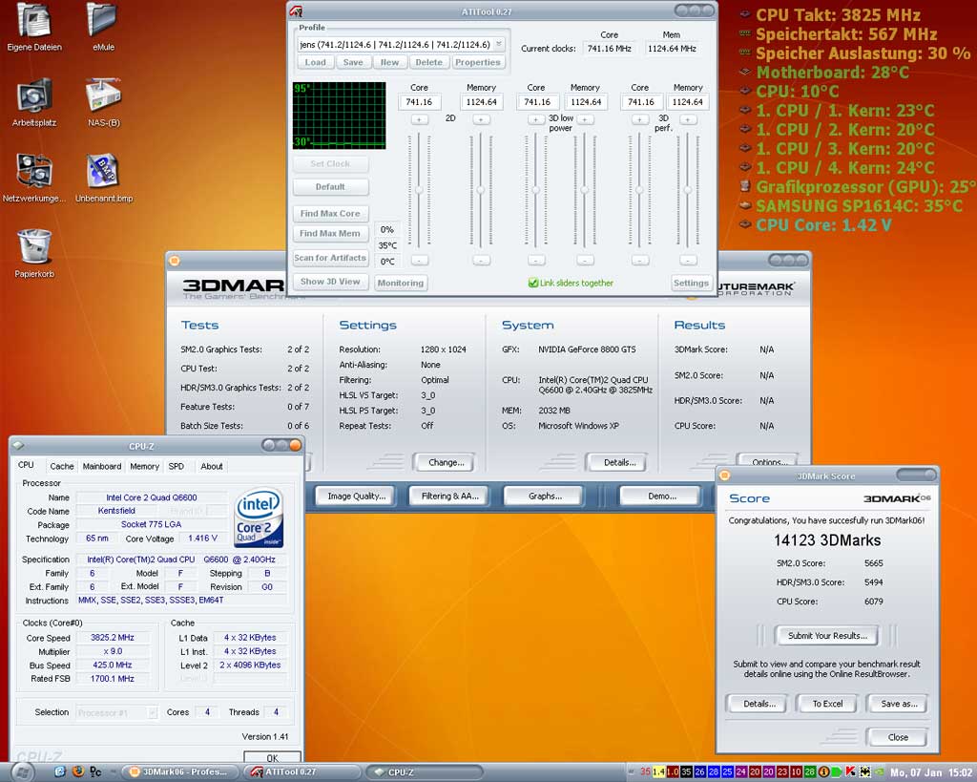Click Save profile button in ATITool
The width and height of the screenshot is (977, 782).
353,62
